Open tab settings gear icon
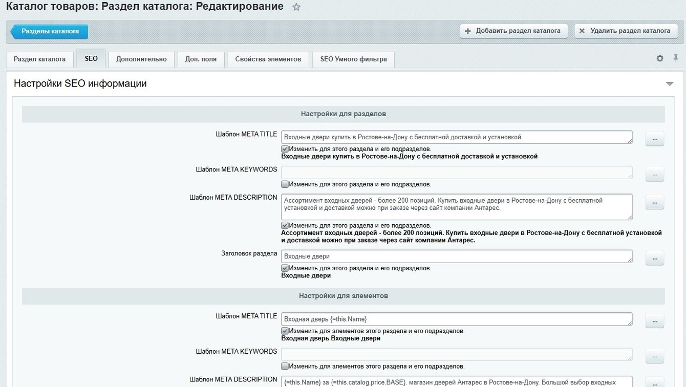686x387 pixels. [x=660, y=58]
